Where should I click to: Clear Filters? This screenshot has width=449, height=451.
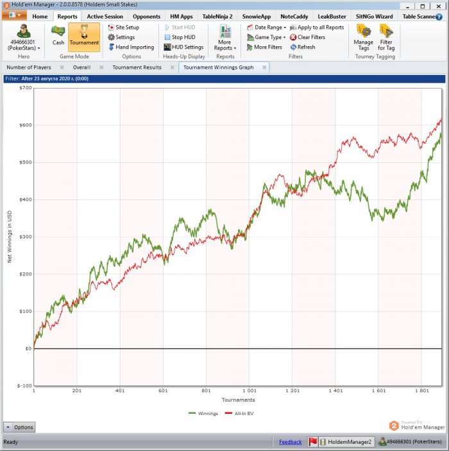307,37
